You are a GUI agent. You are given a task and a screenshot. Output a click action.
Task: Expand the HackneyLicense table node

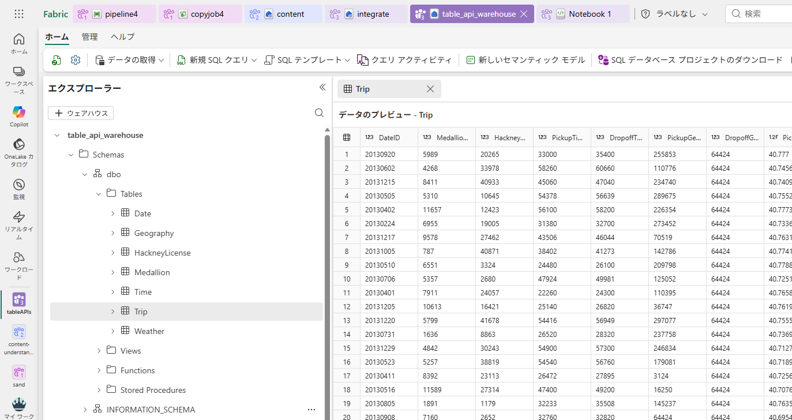click(x=112, y=253)
